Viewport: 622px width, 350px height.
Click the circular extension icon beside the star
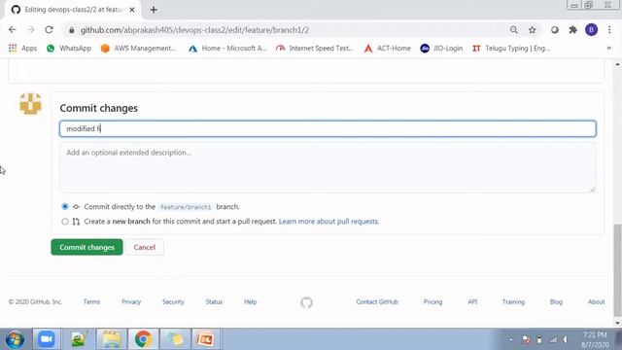(x=555, y=30)
